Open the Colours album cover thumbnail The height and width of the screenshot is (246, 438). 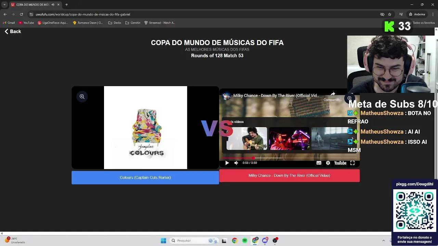click(145, 127)
